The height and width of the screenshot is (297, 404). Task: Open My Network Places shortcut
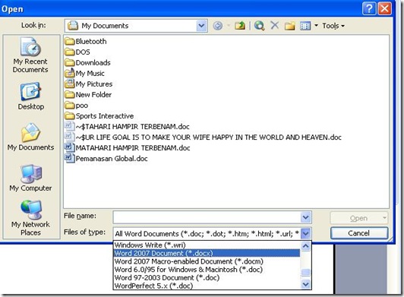(x=30, y=218)
